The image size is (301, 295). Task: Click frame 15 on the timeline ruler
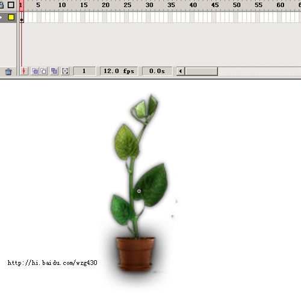(x=84, y=5)
